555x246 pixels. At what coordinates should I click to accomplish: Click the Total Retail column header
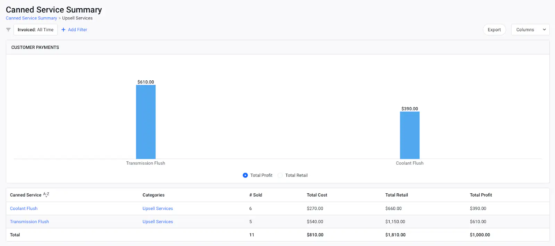coord(396,195)
